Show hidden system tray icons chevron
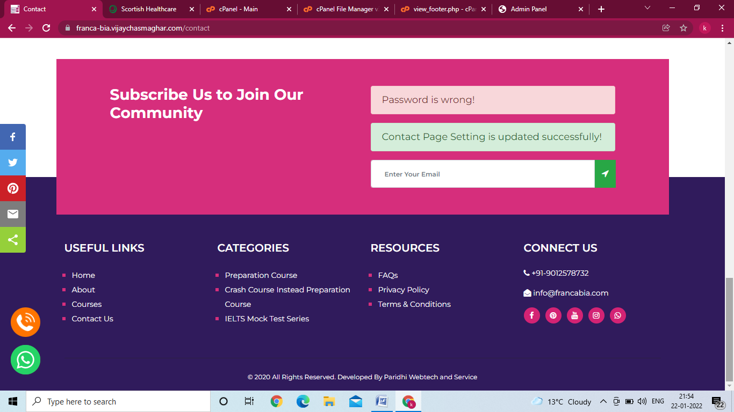Screen dimensions: 734x412 [603, 401]
